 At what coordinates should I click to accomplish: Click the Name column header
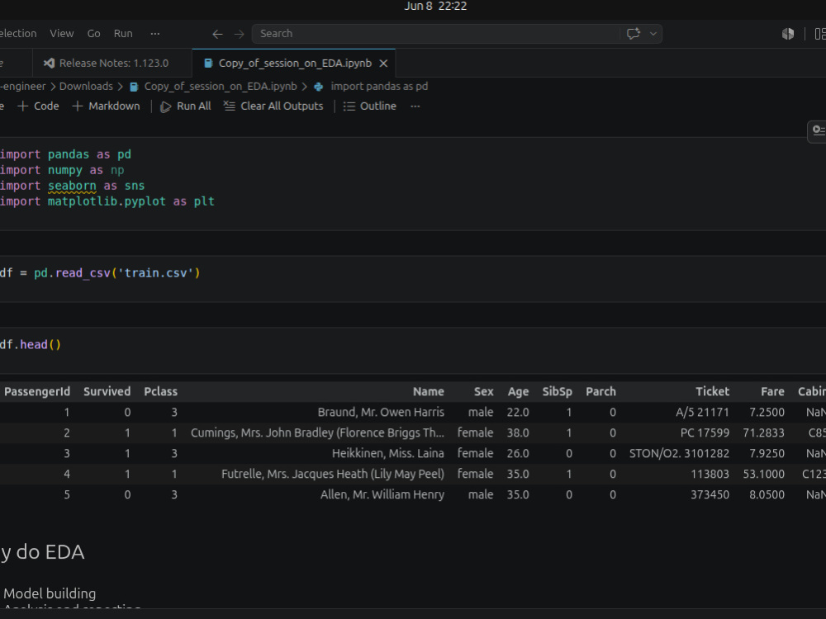(x=428, y=391)
